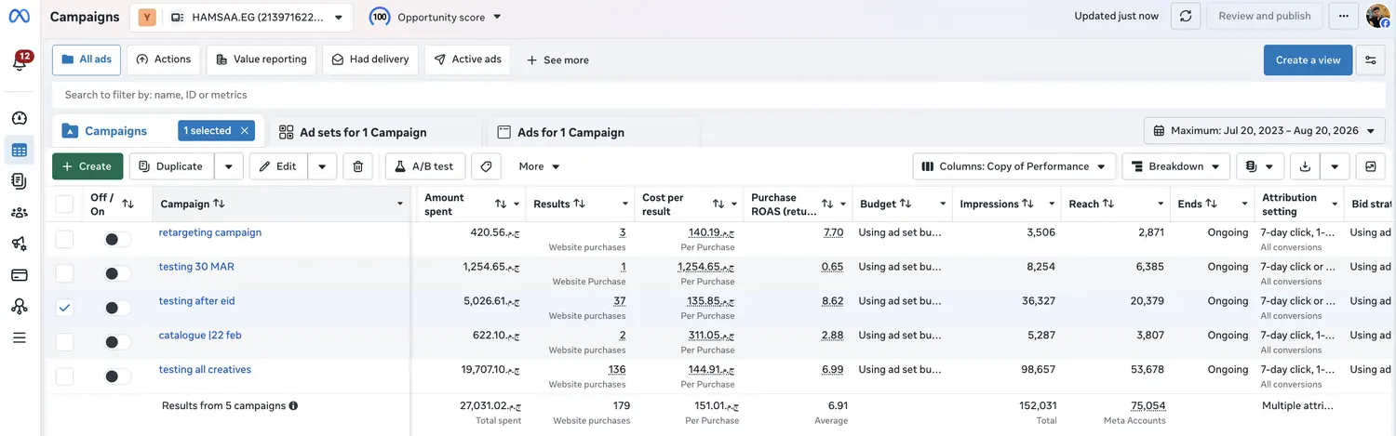The width and height of the screenshot is (1396, 436).
Task: Clear the 1 selected chip X
Action: 244,131
